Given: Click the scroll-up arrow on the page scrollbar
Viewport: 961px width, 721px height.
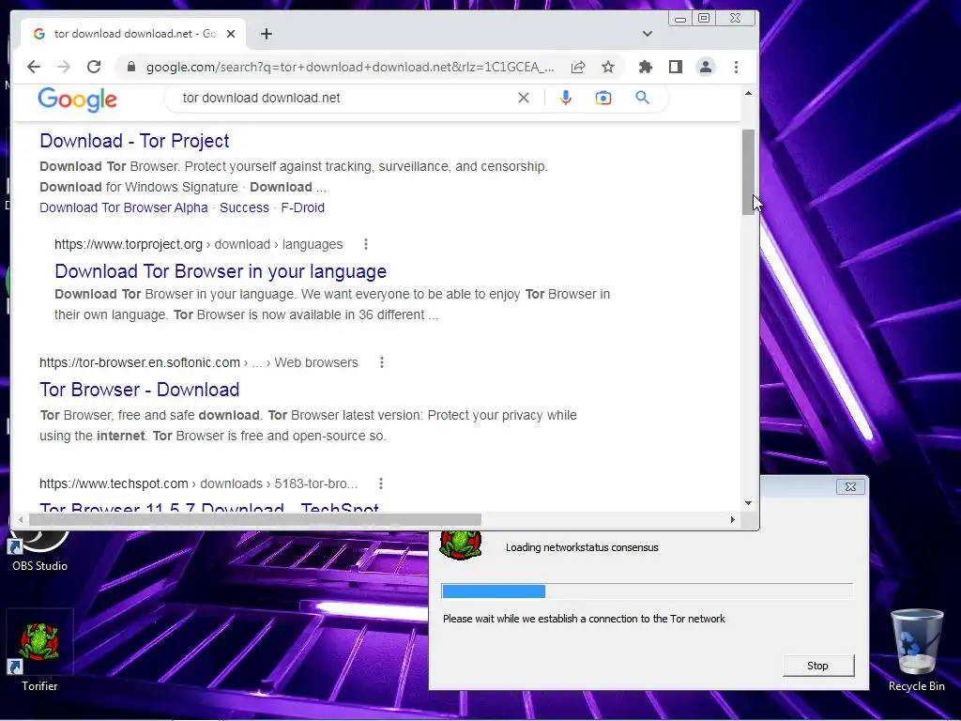Looking at the screenshot, I should coord(748,93).
